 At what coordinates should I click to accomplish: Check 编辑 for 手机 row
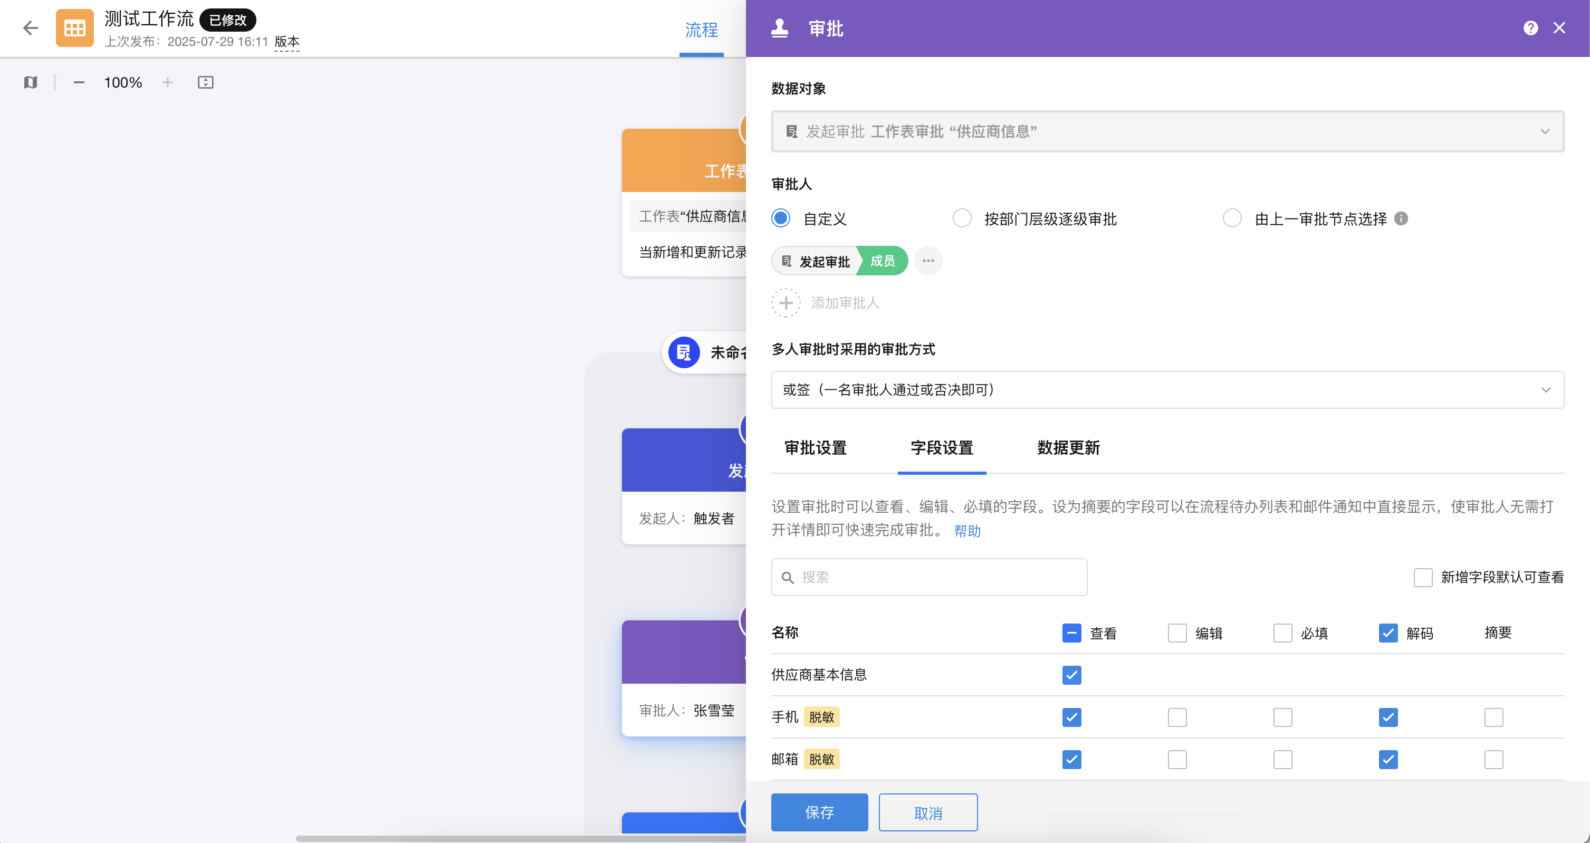1177,717
